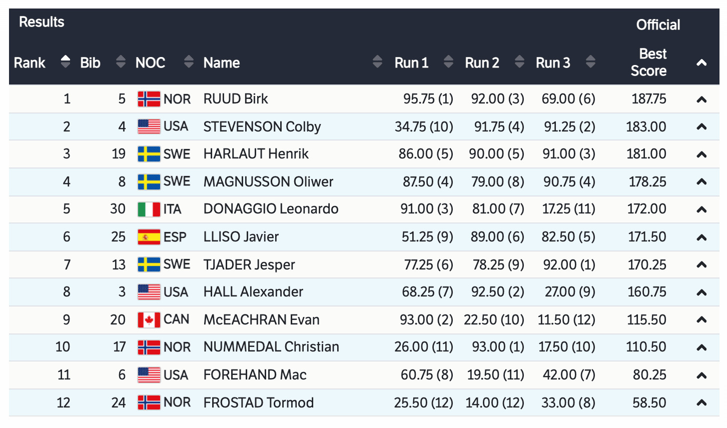The image size is (727, 428).
Task: Click athlete name HARLAUT Henrik
Action: tap(256, 154)
